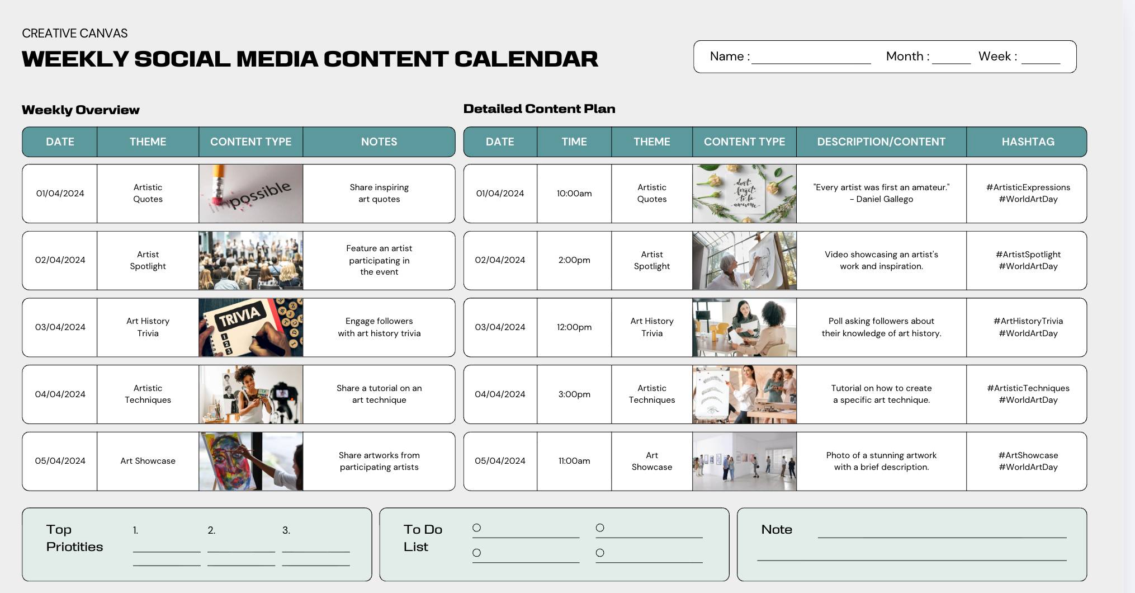Click 'Video showcasing an artist's work' description
Image resolution: width=1135 pixels, height=593 pixels.
[881, 260]
